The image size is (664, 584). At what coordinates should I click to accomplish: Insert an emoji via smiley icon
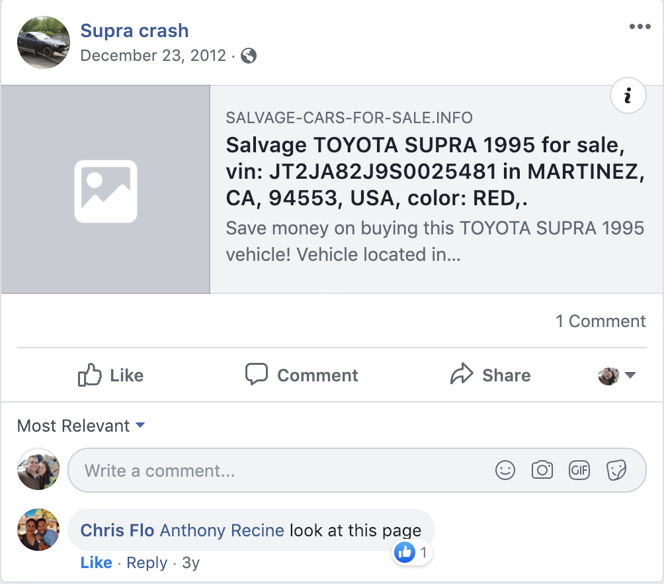click(x=505, y=470)
